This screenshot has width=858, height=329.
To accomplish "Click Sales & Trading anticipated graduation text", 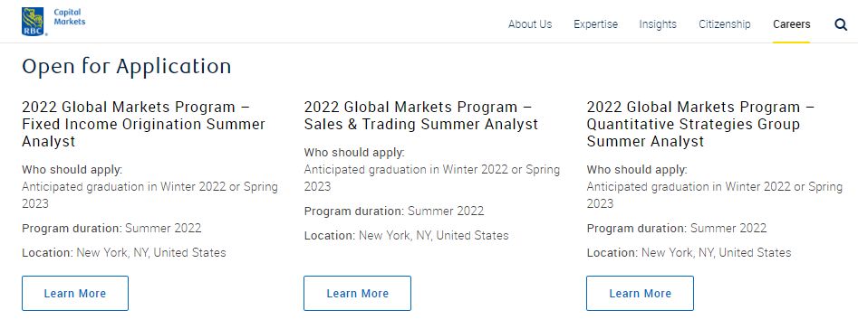I will [432, 178].
